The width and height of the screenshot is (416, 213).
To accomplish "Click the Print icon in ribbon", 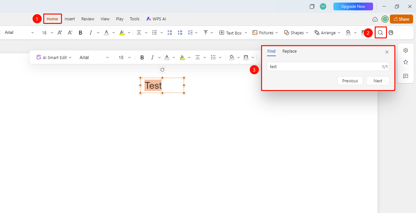I will click(x=391, y=33).
